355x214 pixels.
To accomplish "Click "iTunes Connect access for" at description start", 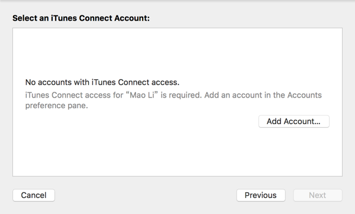I will (75, 95).
